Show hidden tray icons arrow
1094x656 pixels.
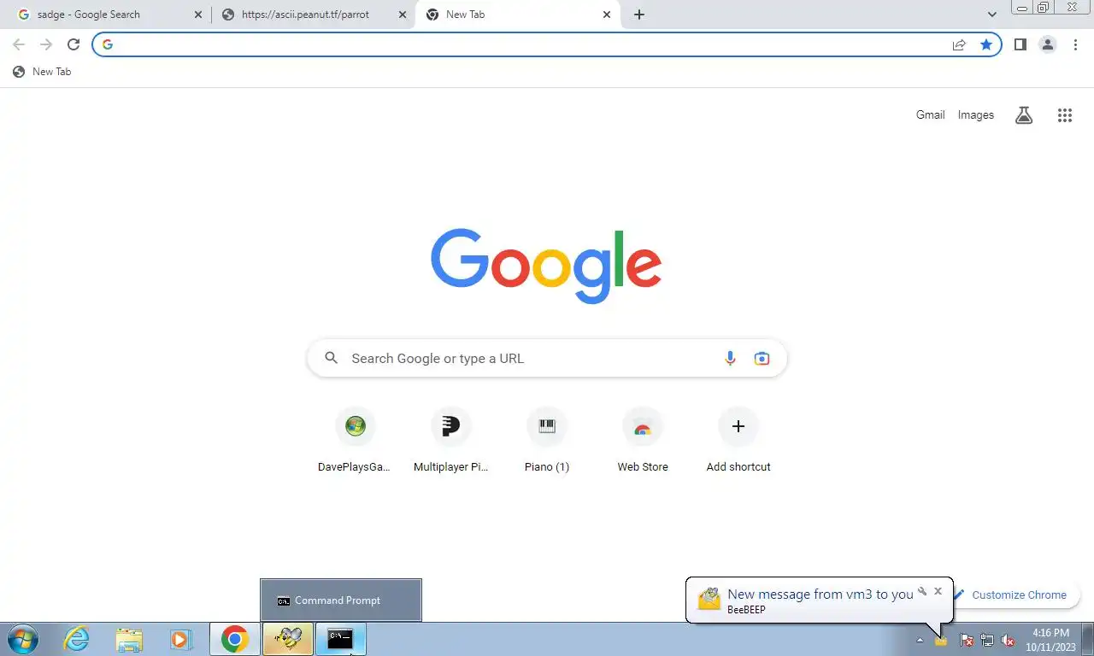[920, 640]
